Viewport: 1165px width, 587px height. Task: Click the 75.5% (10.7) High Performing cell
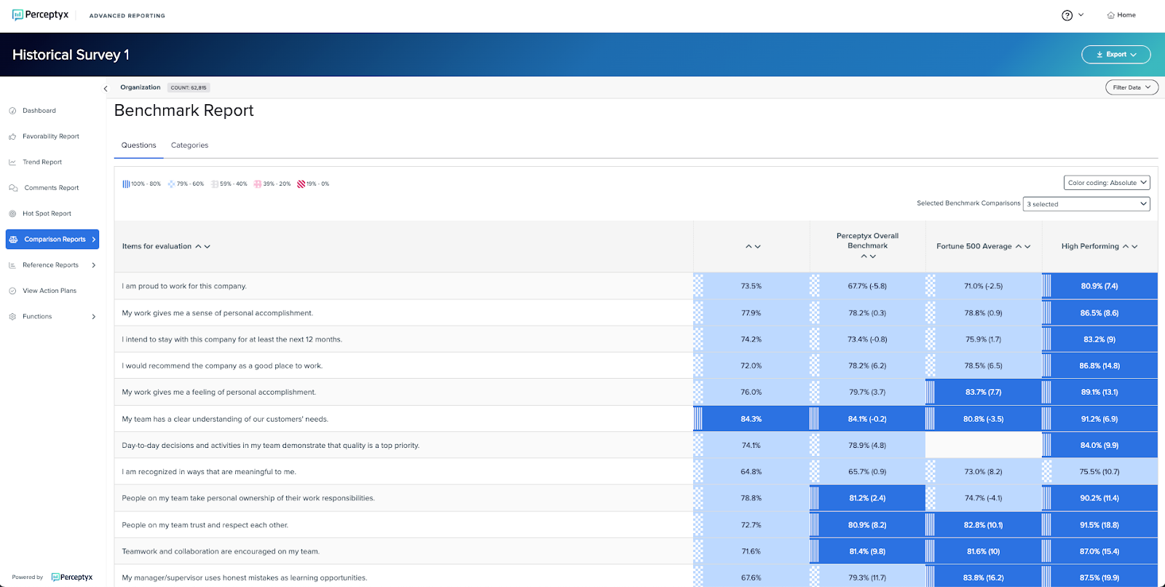click(1099, 472)
